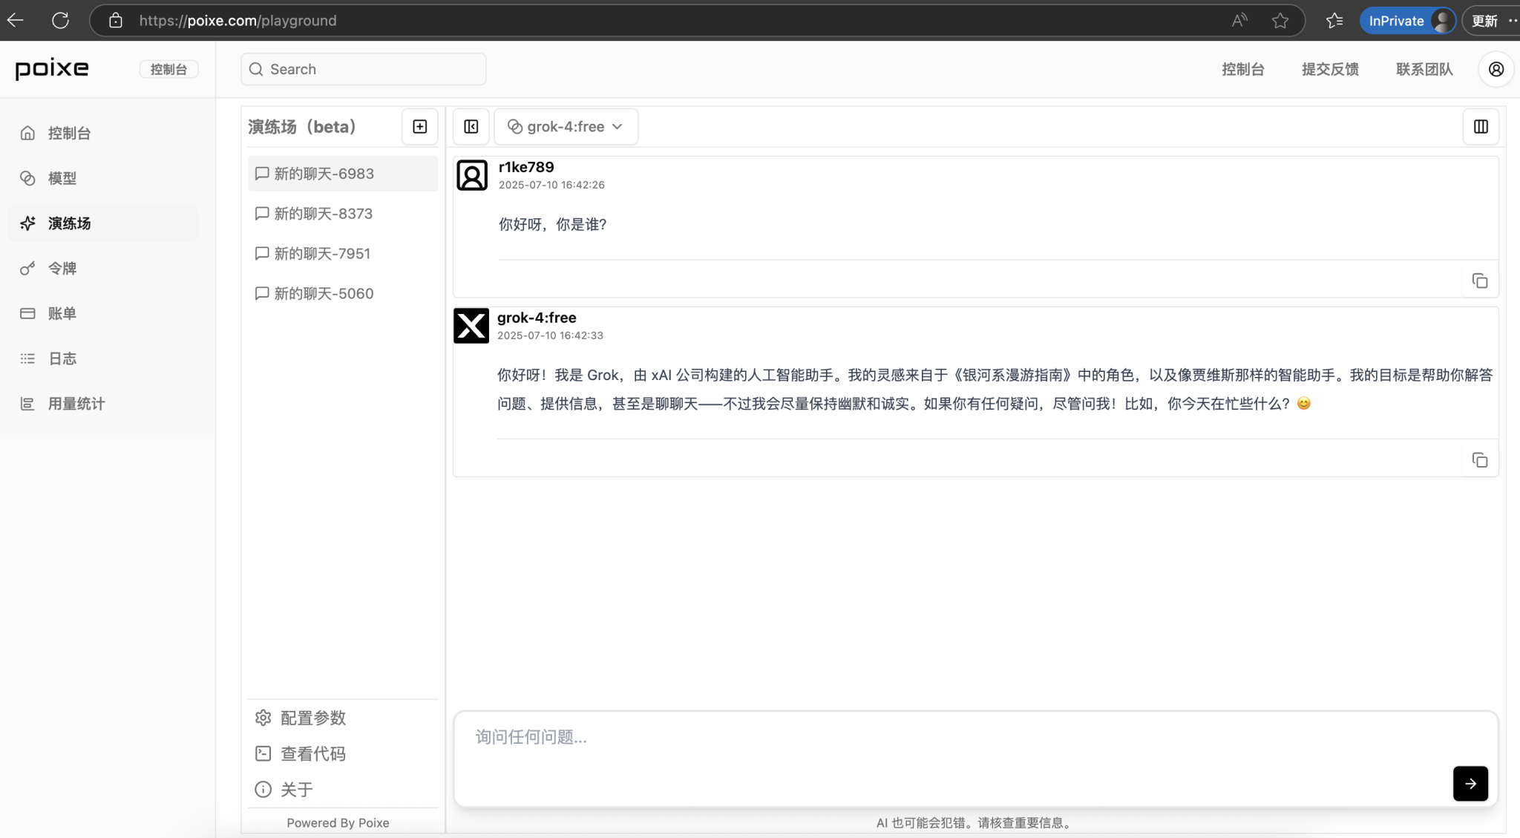Image resolution: width=1520 pixels, height=838 pixels.
Task: Click the 控制台 badge beside logo
Action: pos(168,69)
